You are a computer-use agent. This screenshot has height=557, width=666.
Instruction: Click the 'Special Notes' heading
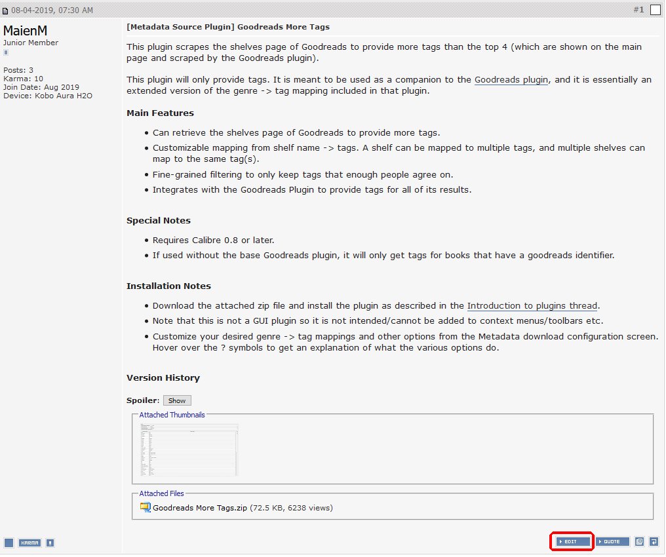159,221
